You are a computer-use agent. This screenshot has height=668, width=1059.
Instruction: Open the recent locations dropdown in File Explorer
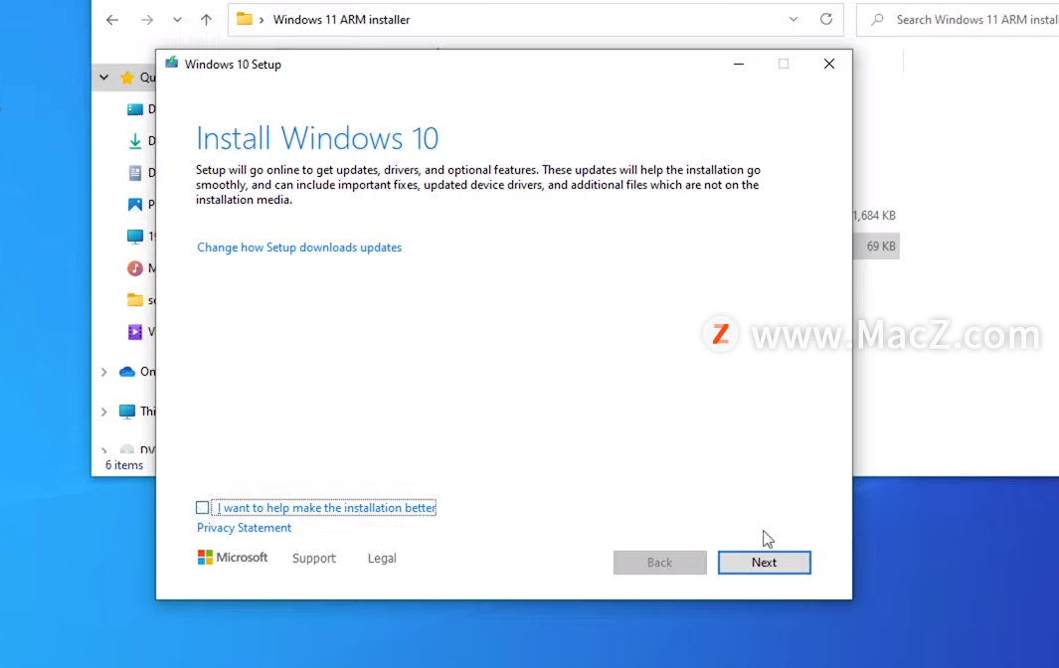(x=177, y=20)
